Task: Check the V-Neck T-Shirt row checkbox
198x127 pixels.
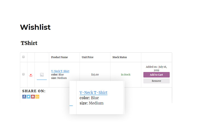Action: [x=23, y=74]
